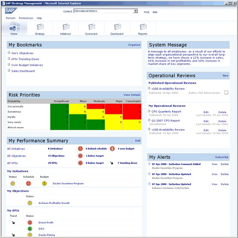Open the Dealer Incentive Program initiative link

pyautogui.click(x=68, y=183)
